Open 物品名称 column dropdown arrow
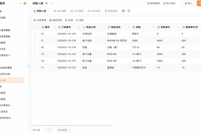Screen dimensions: 201x134 click(x=129, y=27)
